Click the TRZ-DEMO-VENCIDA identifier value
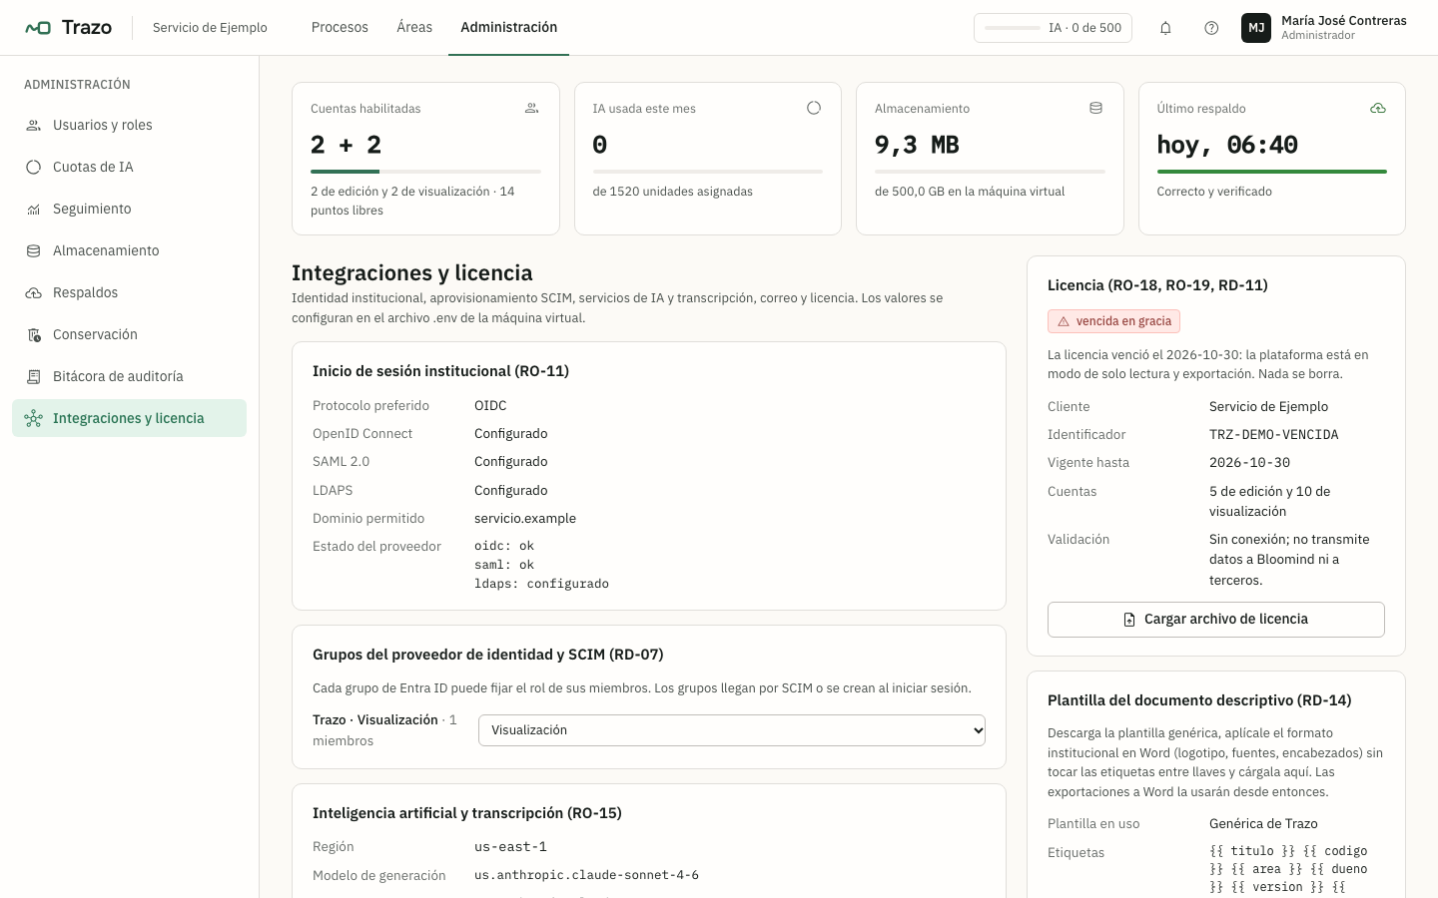This screenshot has width=1438, height=898. pos(1274,435)
